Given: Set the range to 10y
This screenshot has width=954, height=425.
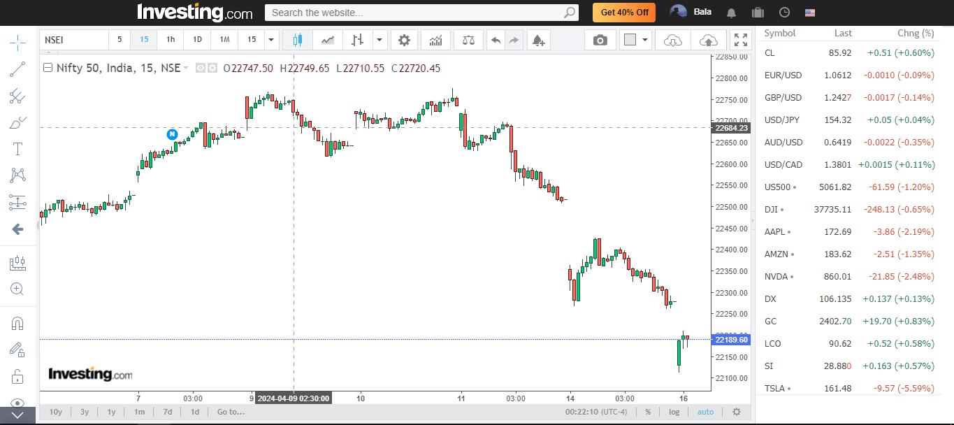Looking at the screenshot, I should point(55,412).
